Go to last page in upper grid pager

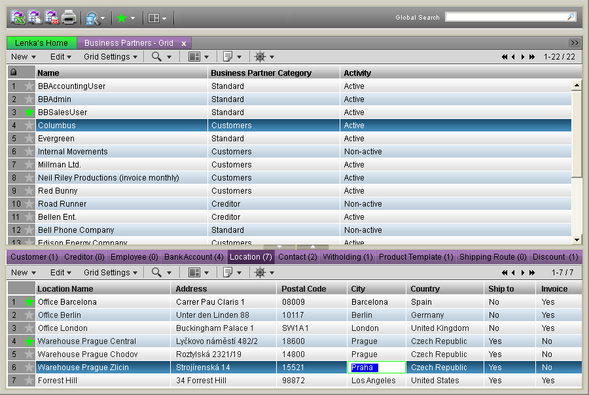click(x=532, y=57)
